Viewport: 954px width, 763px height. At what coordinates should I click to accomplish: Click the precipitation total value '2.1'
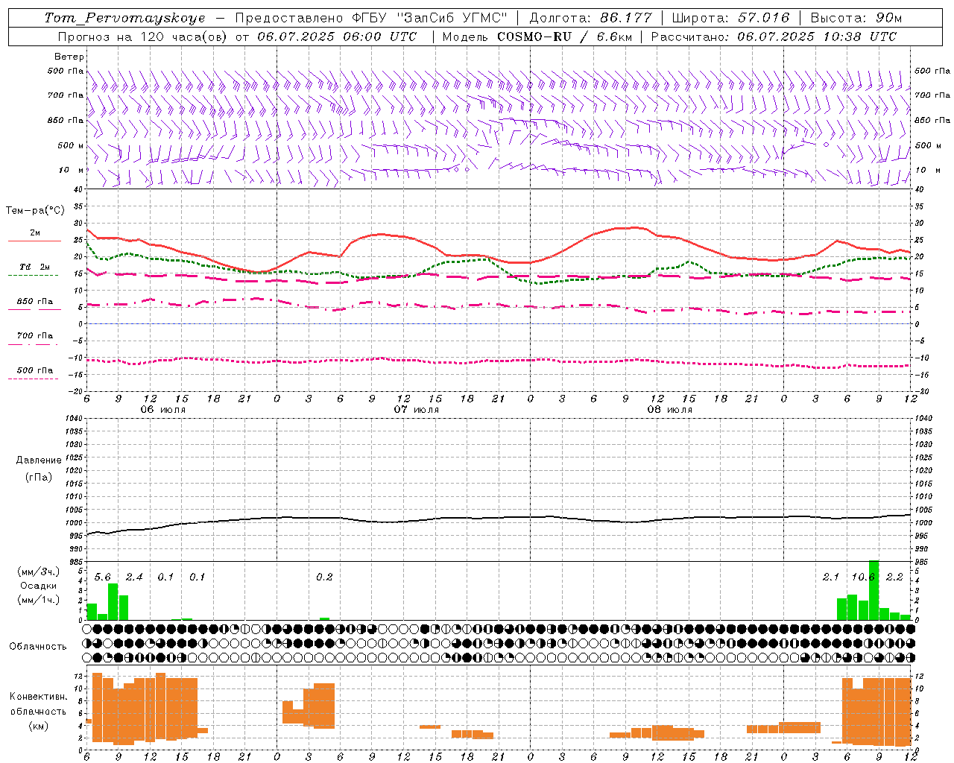click(x=831, y=577)
